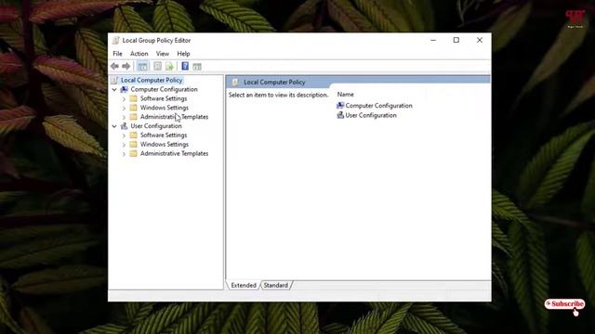Select Software Settings under User Configuration
The image size is (595, 334).
(x=164, y=135)
